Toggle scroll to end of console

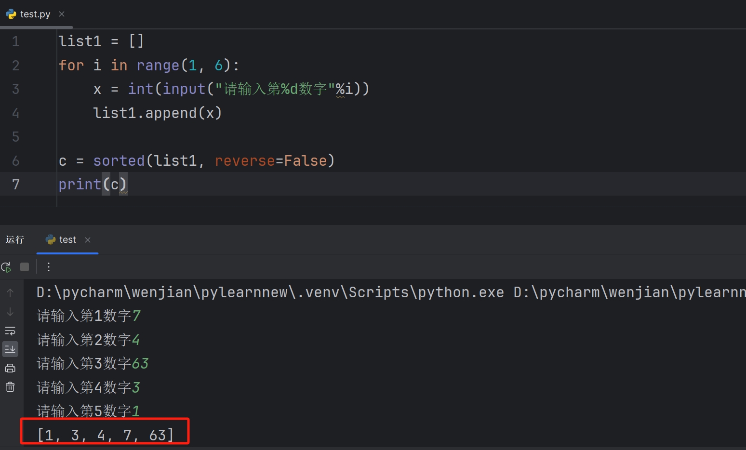click(x=10, y=349)
